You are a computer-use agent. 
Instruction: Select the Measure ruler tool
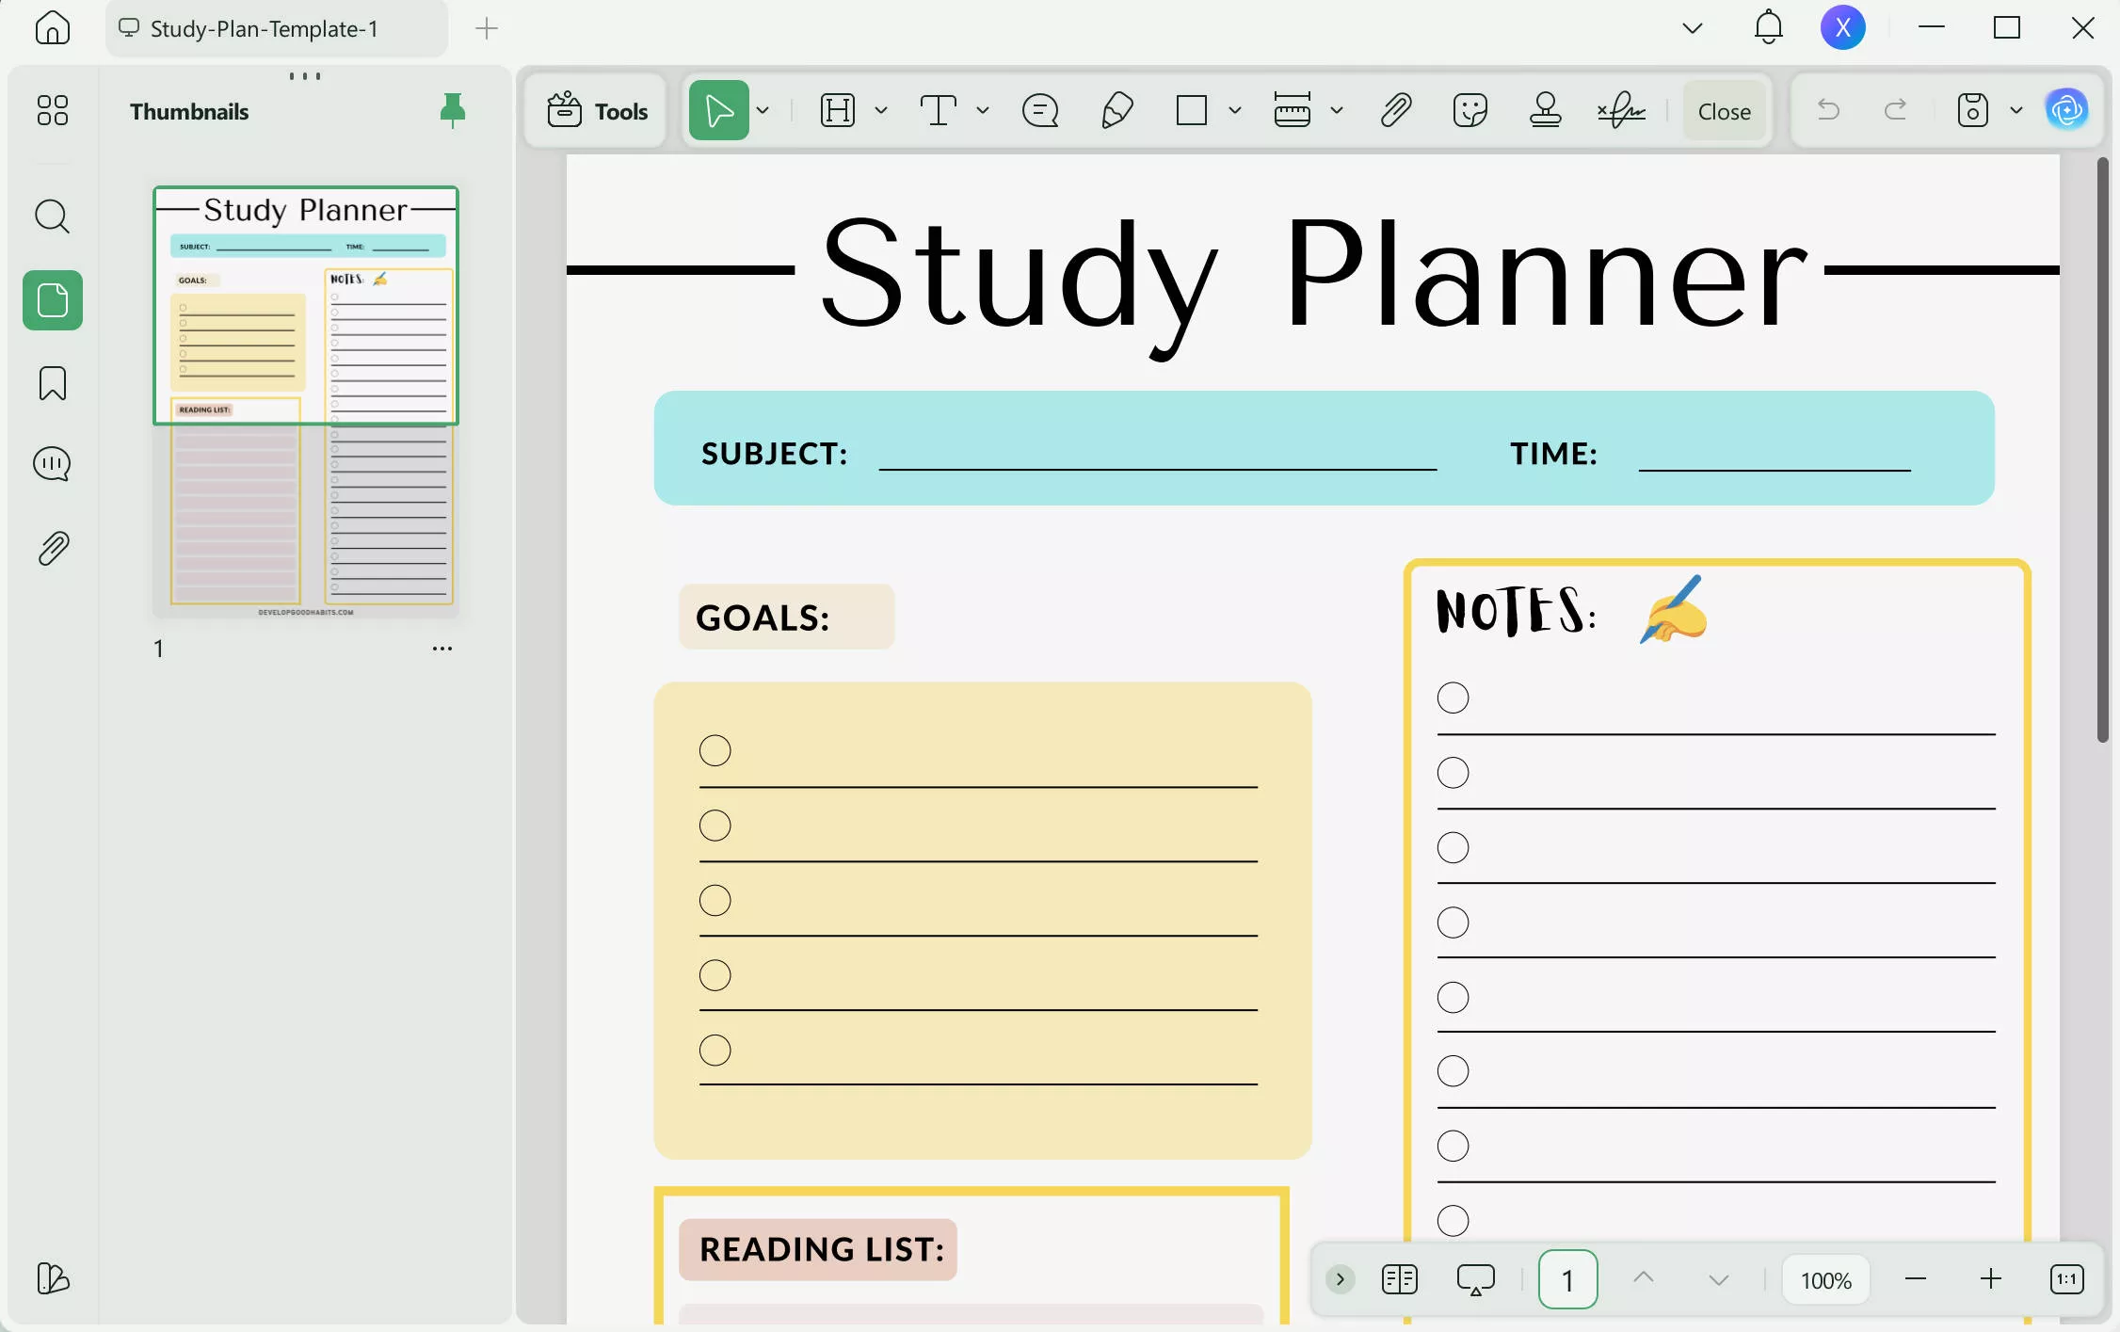click(x=1292, y=110)
